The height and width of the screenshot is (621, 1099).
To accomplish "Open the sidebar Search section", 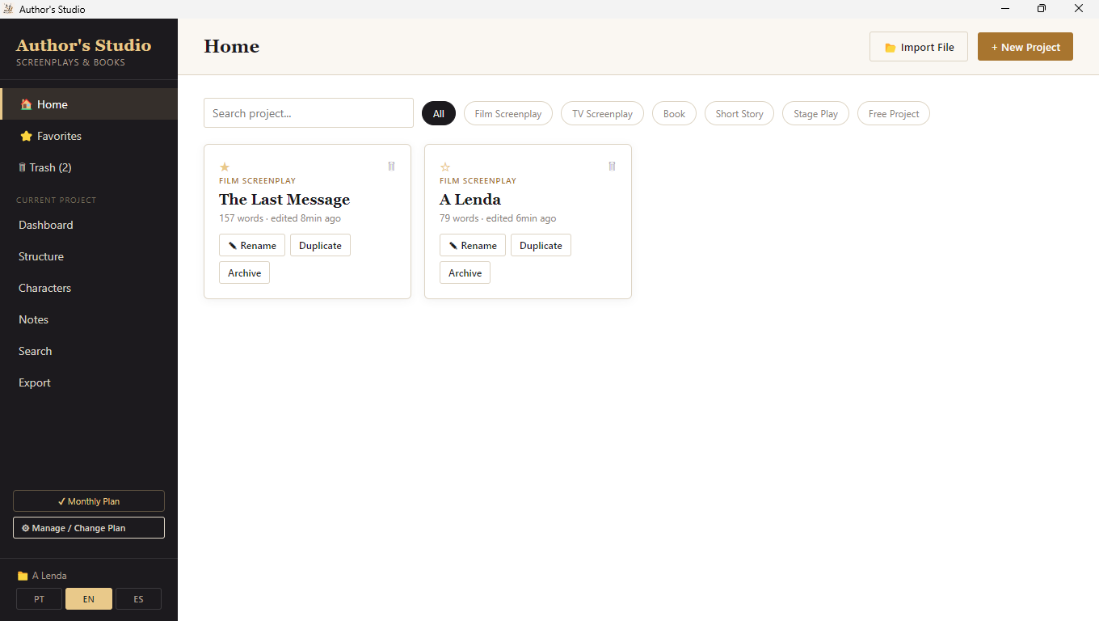I will pyautogui.click(x=89, y=351).
